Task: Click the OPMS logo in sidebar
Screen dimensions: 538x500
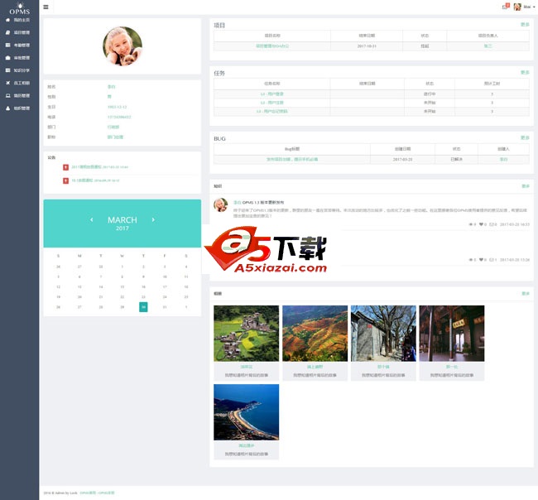Action: 20,8
